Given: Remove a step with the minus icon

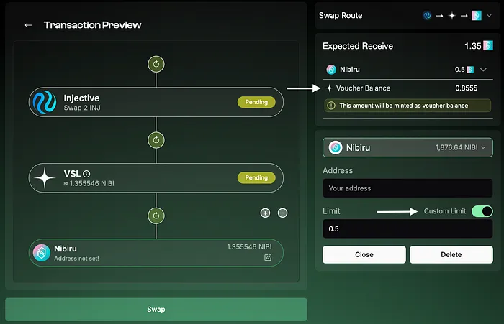Looking at the screenshot, I should [282, 213].
